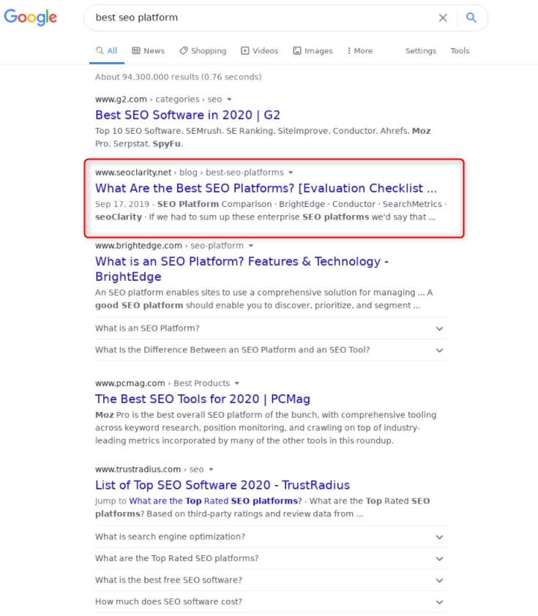The image size is (538, 616).
Task: Expand 'What is an SEO Platform?' question
Action: [270, 328]
